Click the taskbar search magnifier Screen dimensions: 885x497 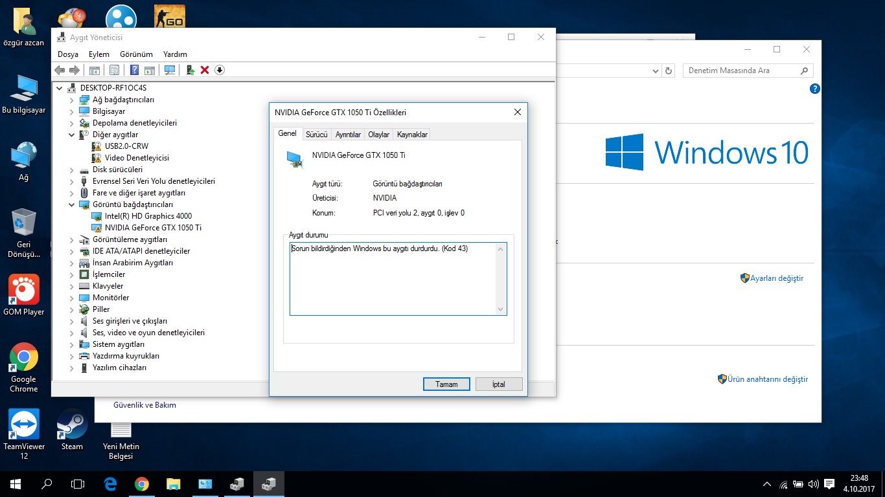(47, 483)
